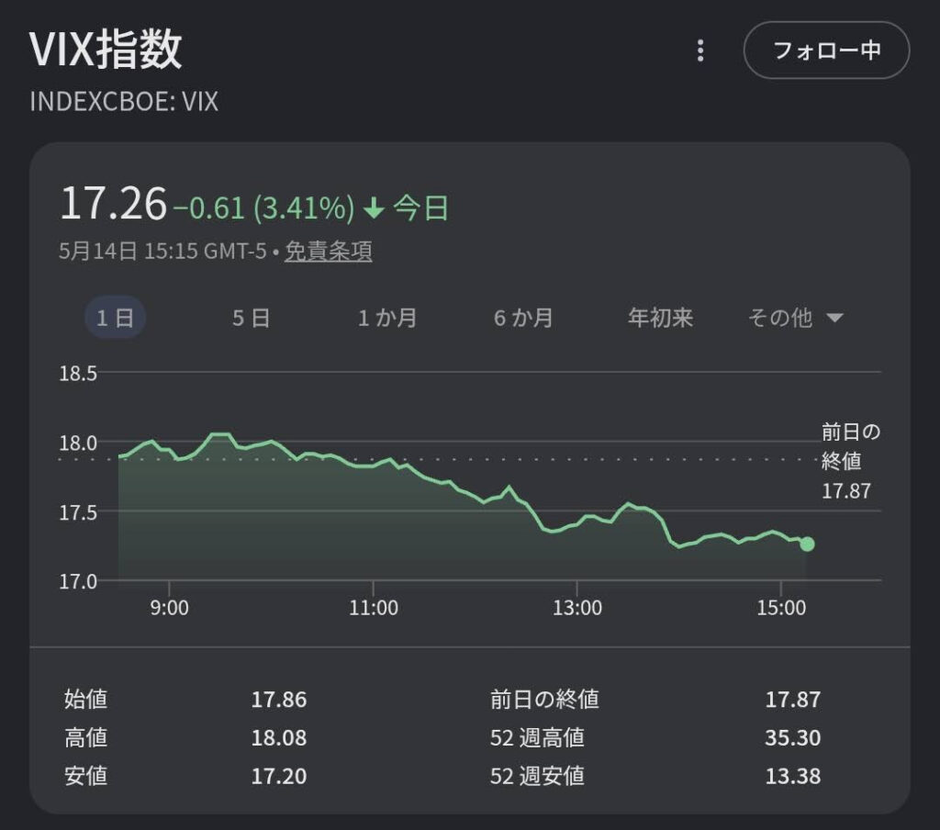This screenshot has width=940, height=830.
Task: Open the 免責条項 disclaimer link
Action: point(328,251)
